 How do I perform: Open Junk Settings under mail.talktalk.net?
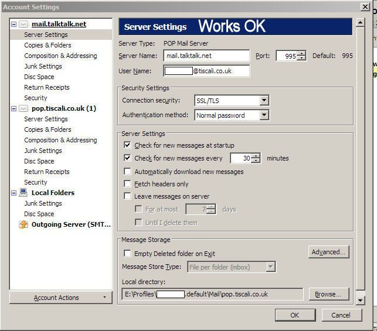pos(43,66)
